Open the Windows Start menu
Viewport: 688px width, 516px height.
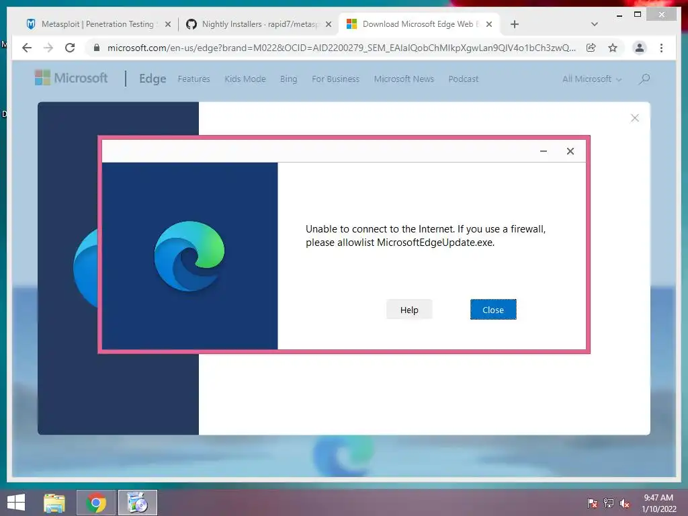(16, 503)
